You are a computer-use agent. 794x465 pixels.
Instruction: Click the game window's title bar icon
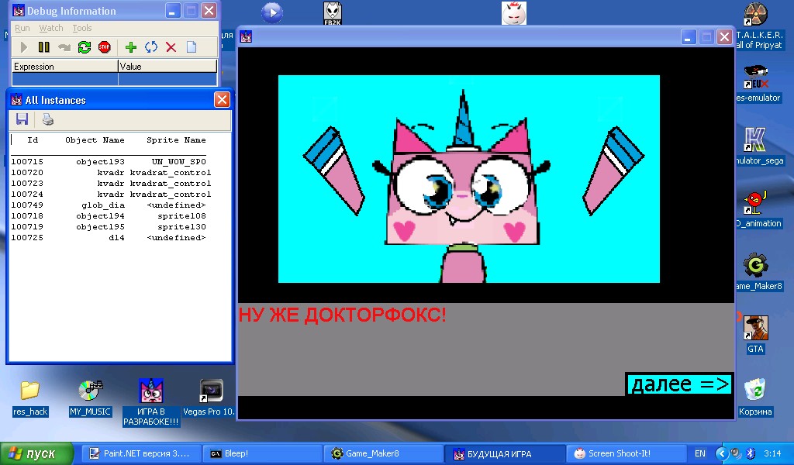[246, 36]
